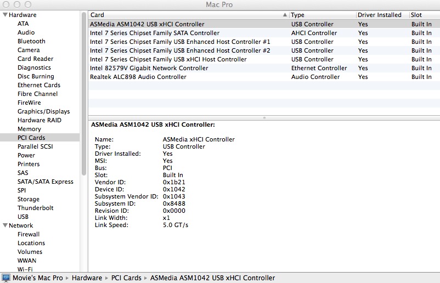The width and height of the screenshot is (440, 283).
Task: Select USB Enhanced Host Controller #1 row
Action: point(264,42)
